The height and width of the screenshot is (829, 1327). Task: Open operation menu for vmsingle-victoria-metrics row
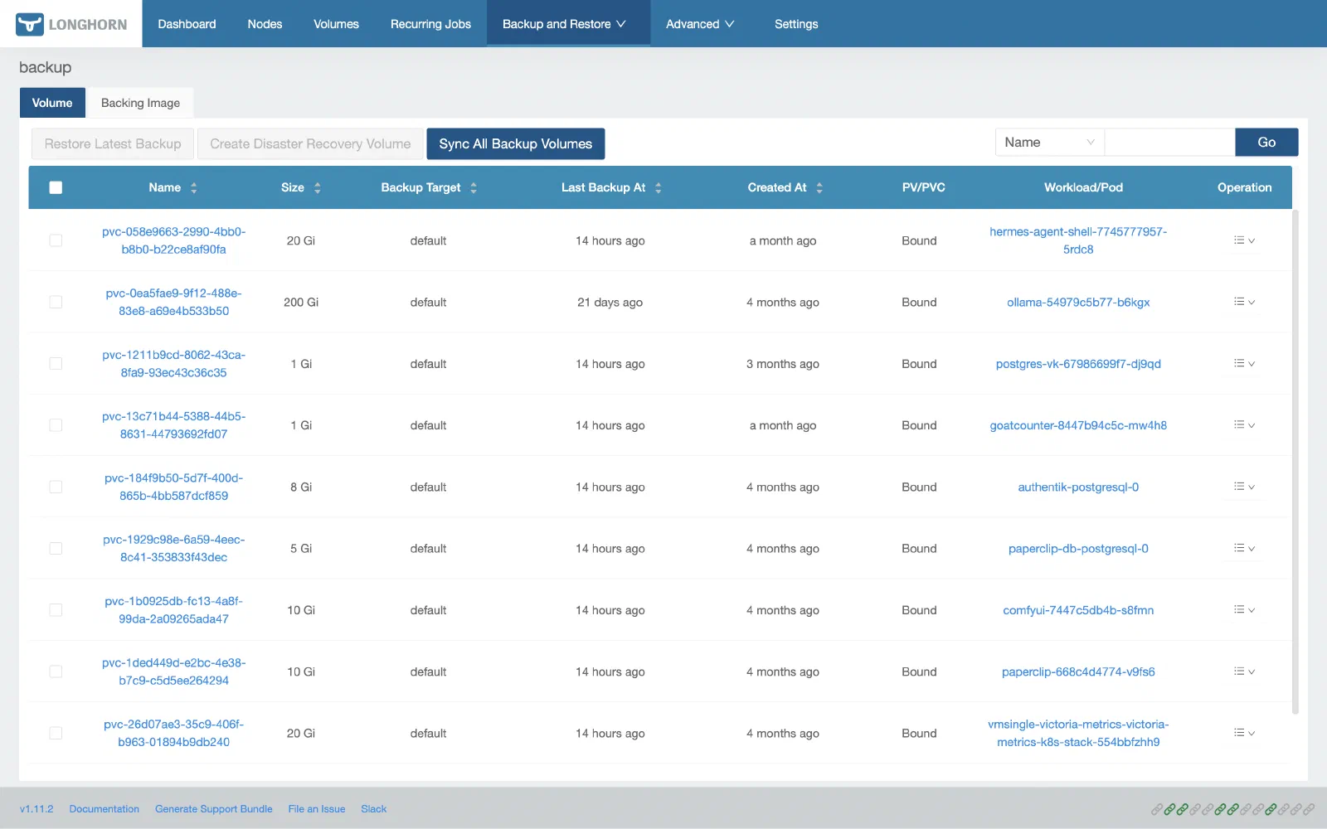click(x=1244, y=733)
